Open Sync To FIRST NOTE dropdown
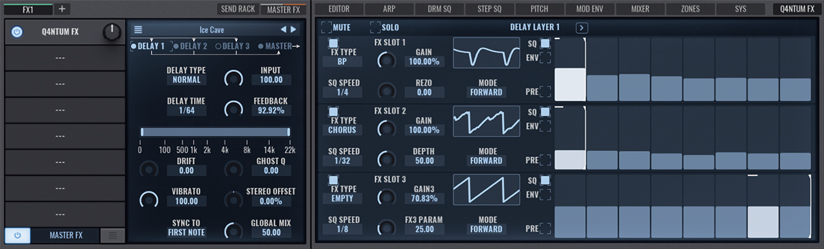 [186, 233]
